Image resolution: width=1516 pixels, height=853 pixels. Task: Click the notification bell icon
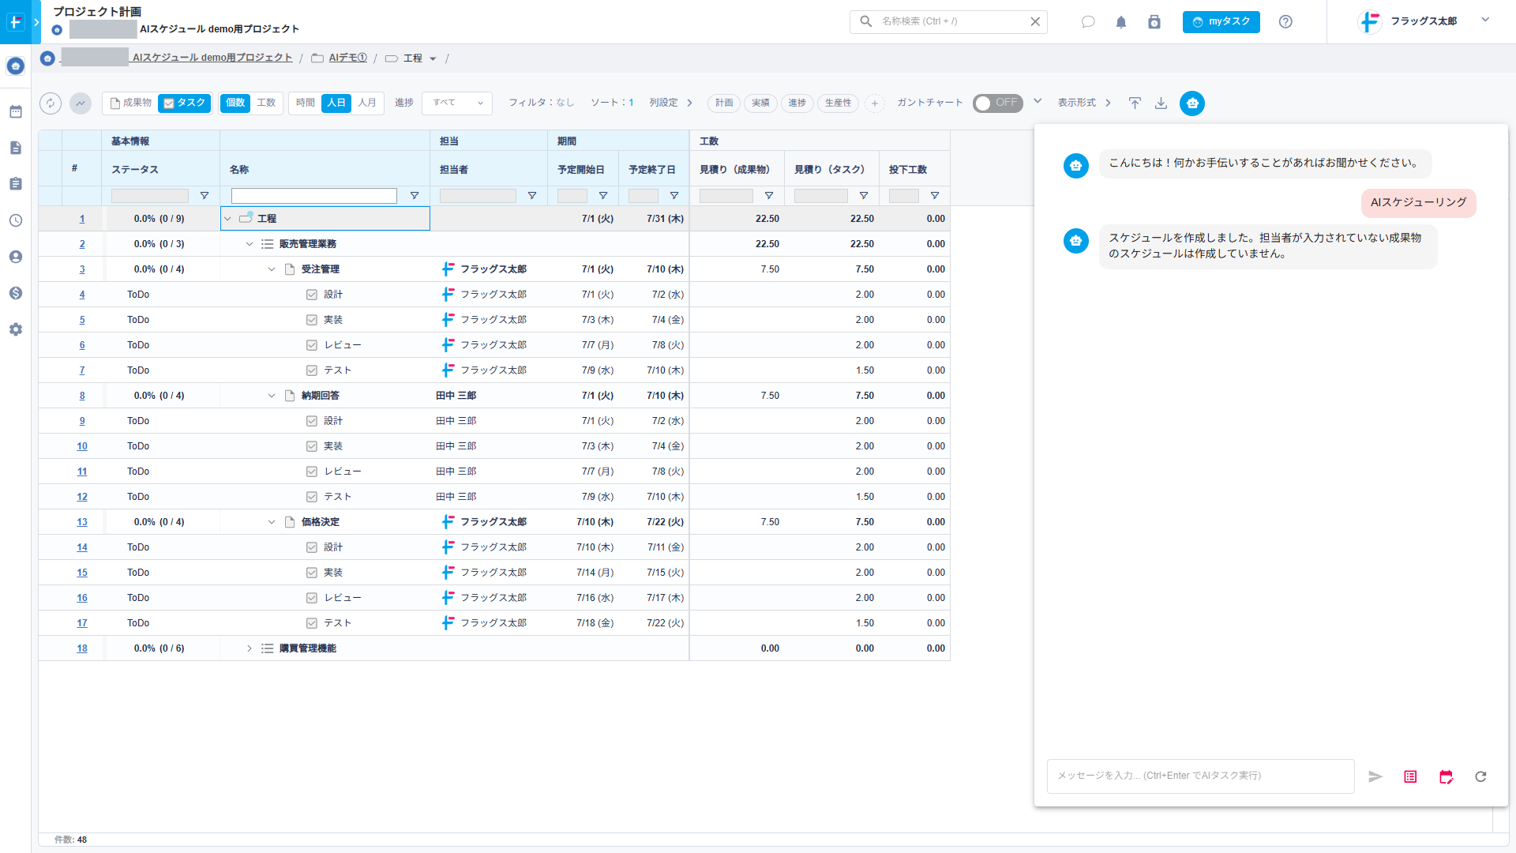[x=1121, y=22]
